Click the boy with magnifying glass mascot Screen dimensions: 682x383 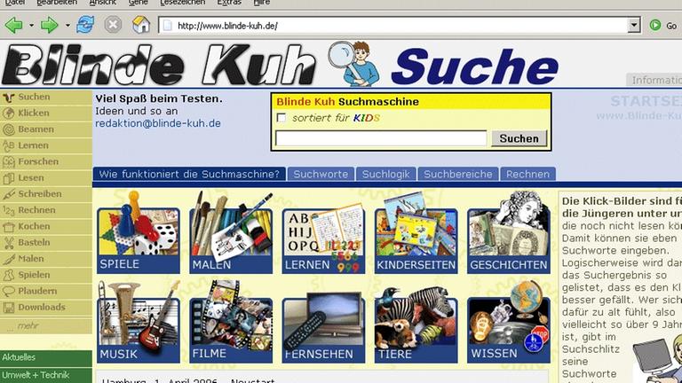pyautogui.click(x=353, y=64)
